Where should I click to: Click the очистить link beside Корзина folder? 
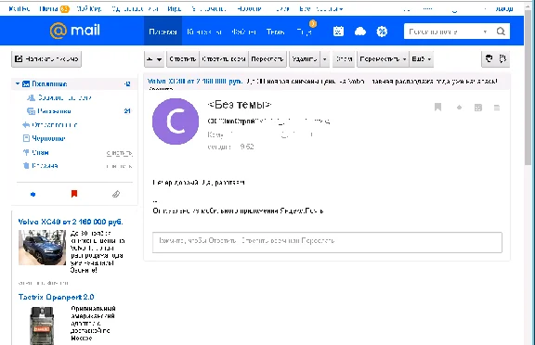click(119, 166)
